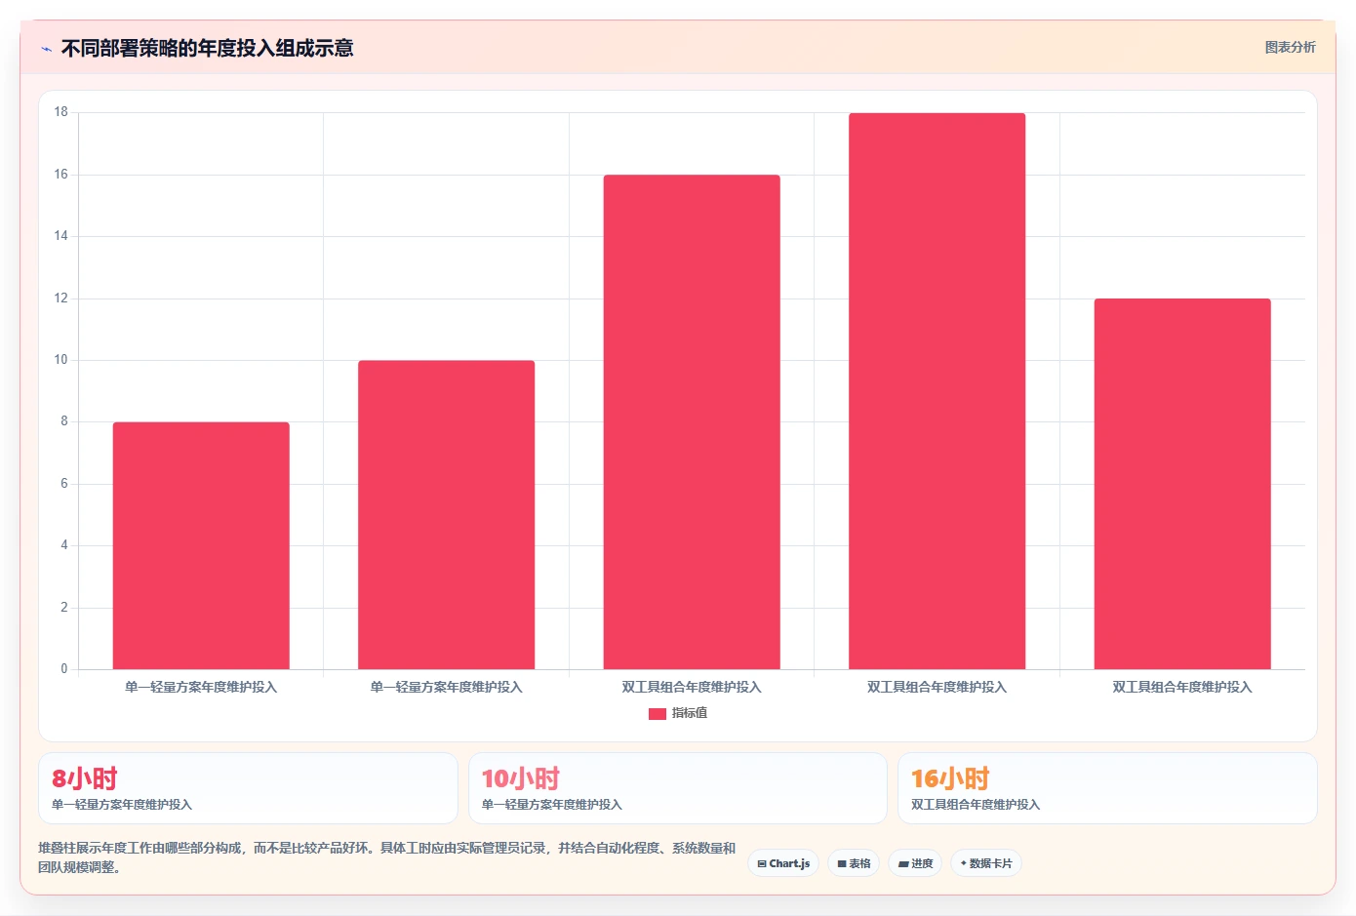Viewport: 1356px width, 916px height.
Task: Select the tallest chart bar reaching 18
Action: 937,391
